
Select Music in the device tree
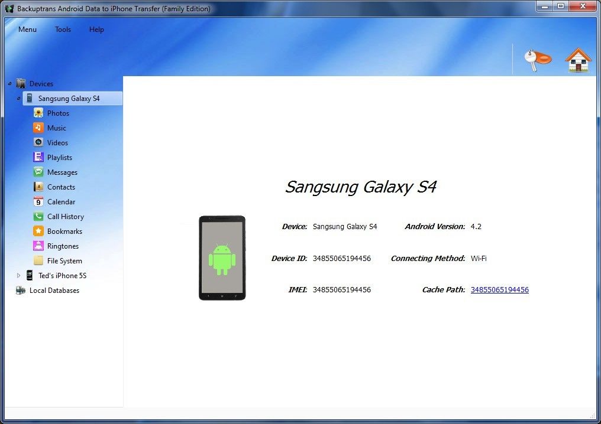coord(57,128)
